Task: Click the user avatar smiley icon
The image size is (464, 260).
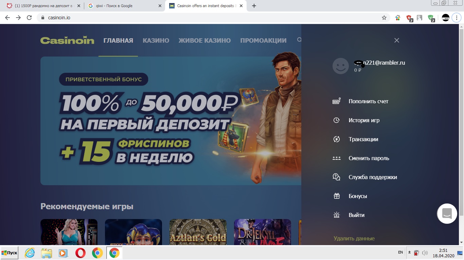Action: click(341, 66)
